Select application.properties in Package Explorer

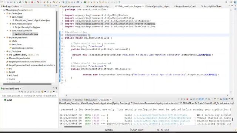22,48
